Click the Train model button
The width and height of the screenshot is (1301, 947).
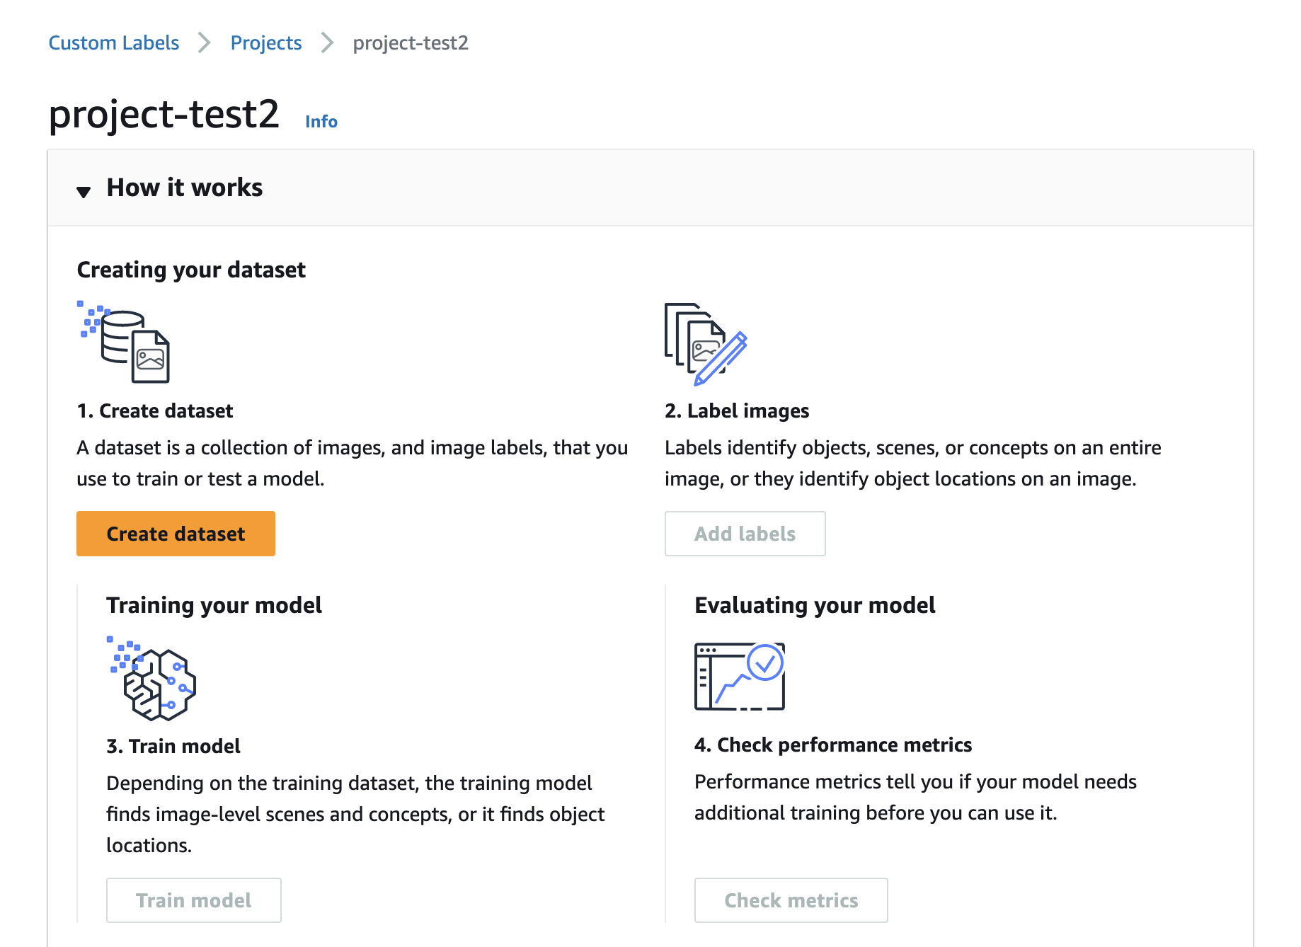coord(193,900)
